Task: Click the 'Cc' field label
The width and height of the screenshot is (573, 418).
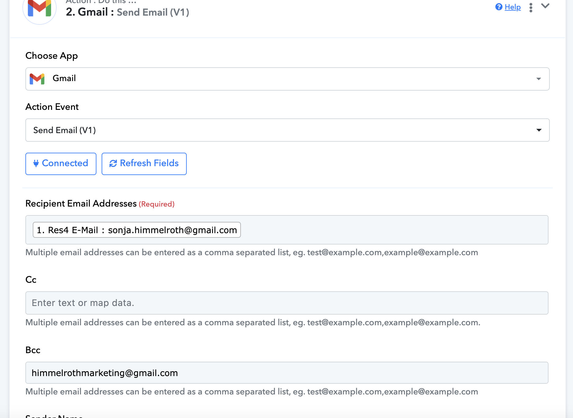Action: pyautogui.click(x=31, y=280)
